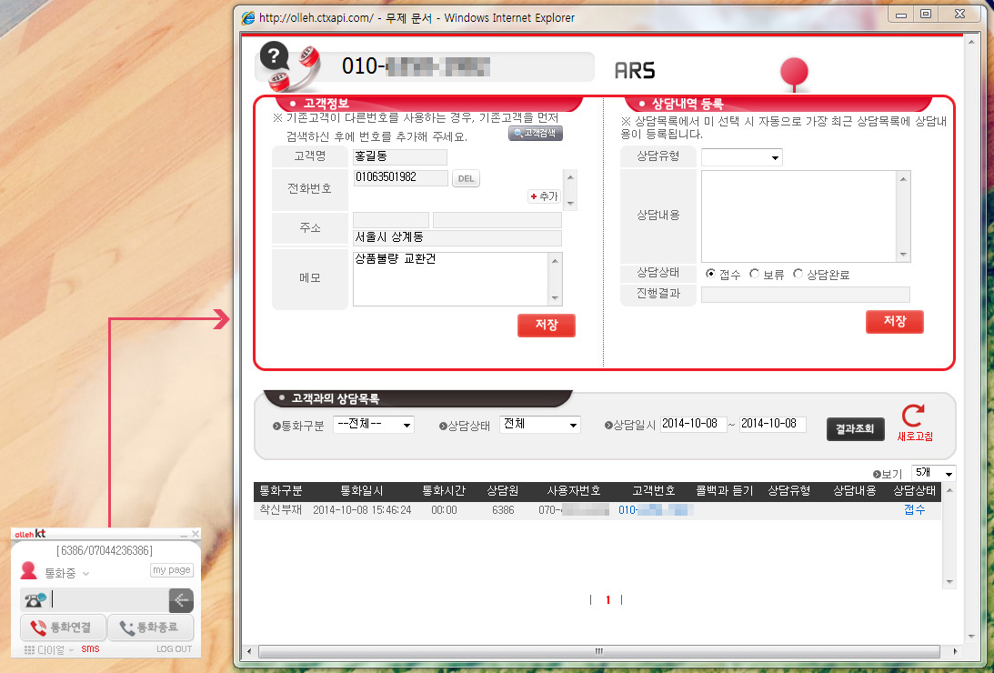
Task: Open the 상담유형 dropdown
Action: pos(741,157)
